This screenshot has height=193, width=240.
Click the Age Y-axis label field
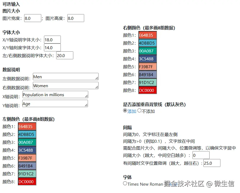(x=55, y=104)
